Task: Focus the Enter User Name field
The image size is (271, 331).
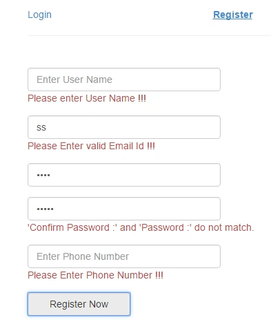Action: point(124,79)
